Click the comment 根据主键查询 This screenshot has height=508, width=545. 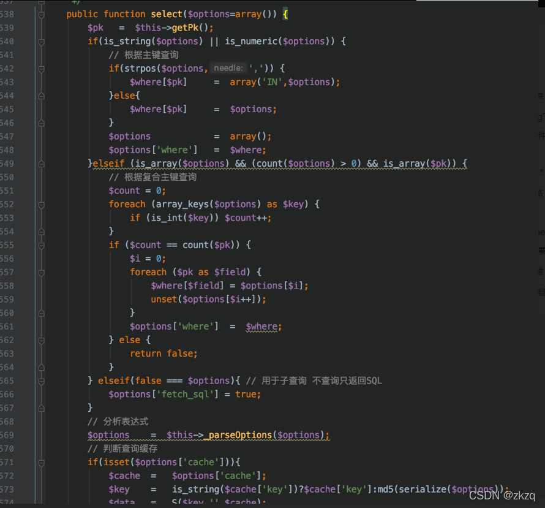point(143,55)
